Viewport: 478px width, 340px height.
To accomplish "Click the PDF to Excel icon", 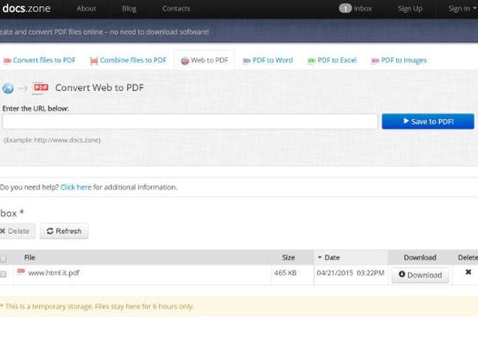I will [x=311, y=61].
